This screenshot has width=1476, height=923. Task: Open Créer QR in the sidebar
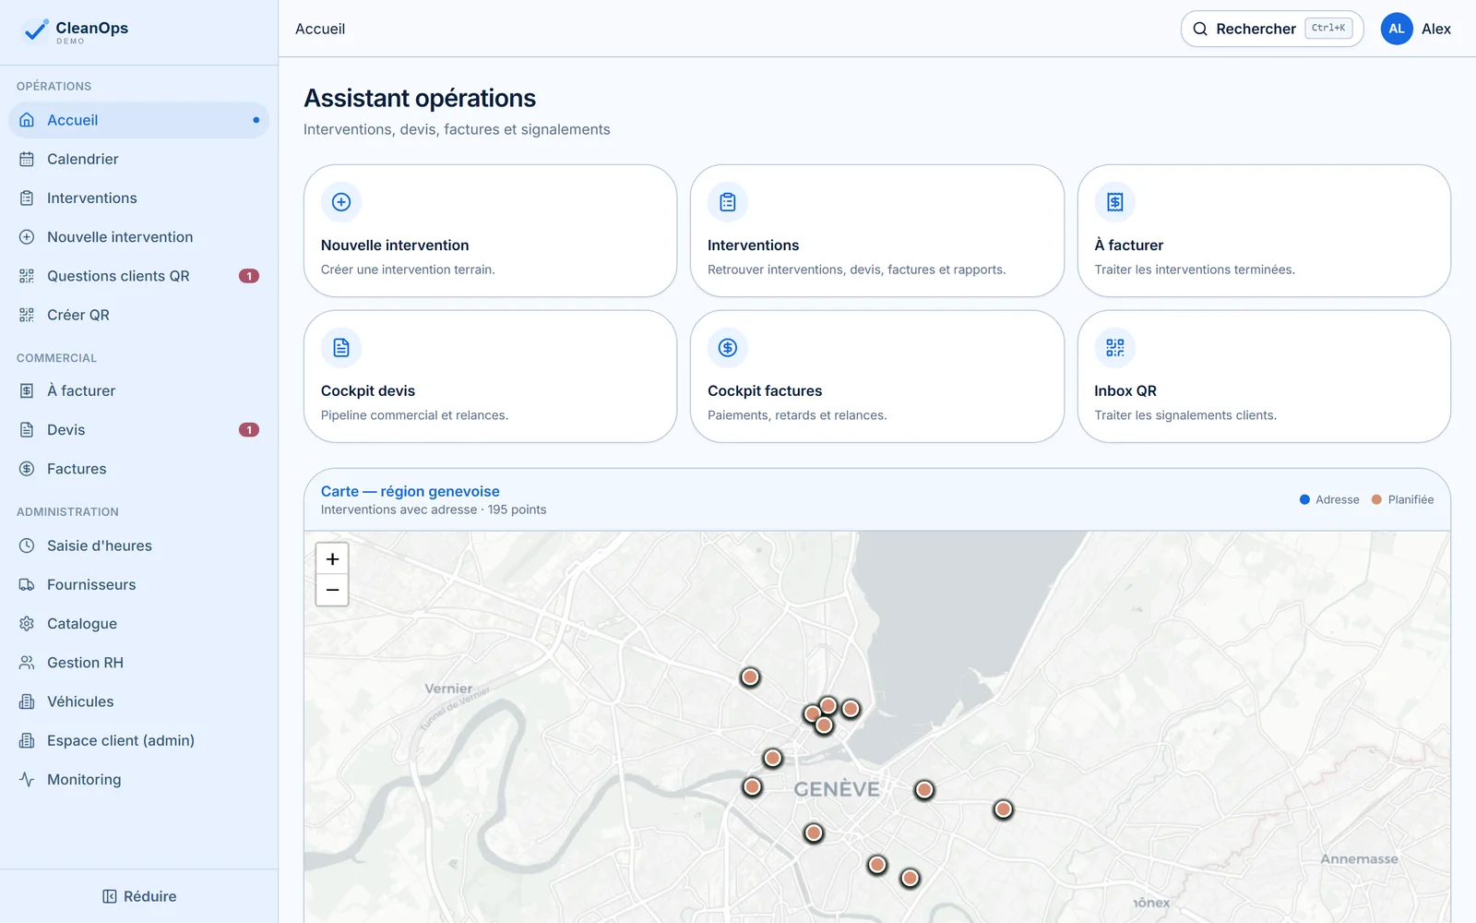pyautogui.click(x=138, y=315)
